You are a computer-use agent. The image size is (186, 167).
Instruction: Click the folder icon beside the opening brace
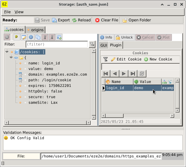tap(21, 58)
